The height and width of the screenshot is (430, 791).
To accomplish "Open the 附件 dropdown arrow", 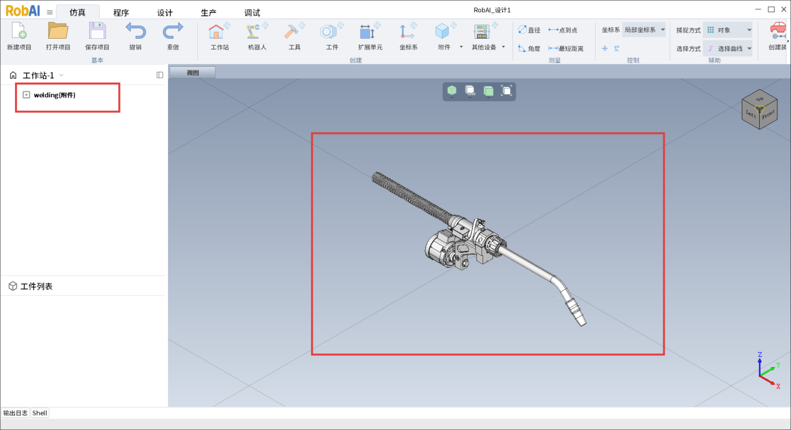I will pos(461,47).
